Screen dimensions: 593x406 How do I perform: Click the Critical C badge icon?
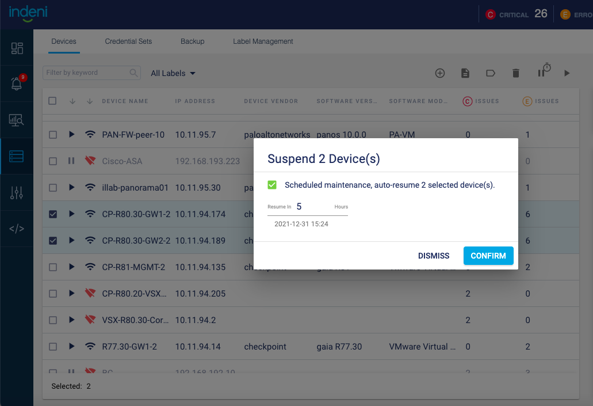pyautogui.click(x=491, y=15)
